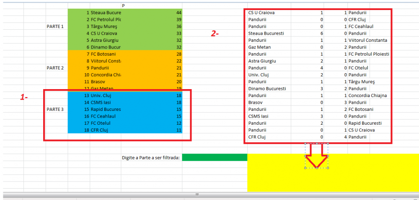The image size is (419, 200).
Task: Click the red '1-' annotation label
Action: tap(24, 97)
